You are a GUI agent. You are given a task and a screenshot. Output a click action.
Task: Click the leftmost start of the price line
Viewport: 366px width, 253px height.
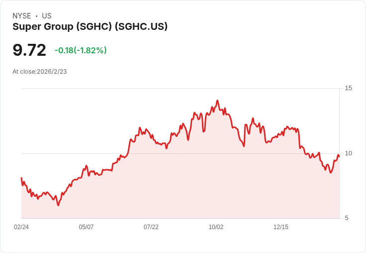(x=21, y=178)
